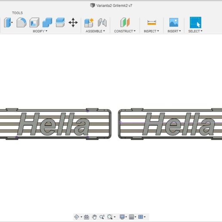Open the Joint tool

(x=102, y=22)
